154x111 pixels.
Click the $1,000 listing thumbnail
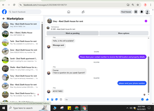coord(48,28)
